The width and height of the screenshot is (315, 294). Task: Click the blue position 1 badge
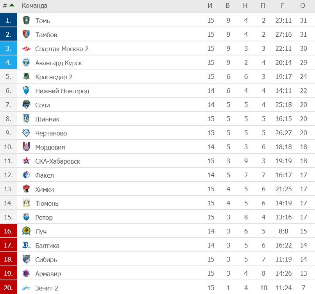9,20
